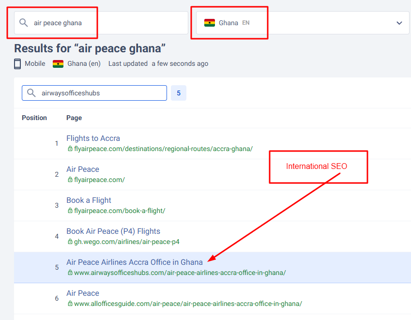Click the mobile device icon beside Mobile
Viewport: 411px width, 320px height.
point(17,64)
